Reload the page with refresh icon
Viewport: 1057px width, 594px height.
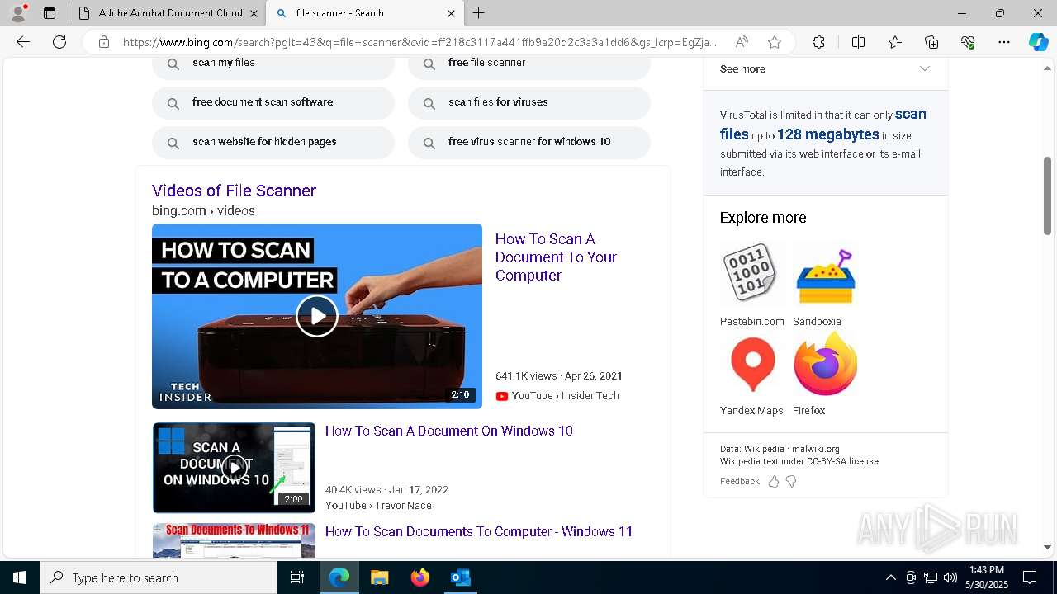(59, 42)
